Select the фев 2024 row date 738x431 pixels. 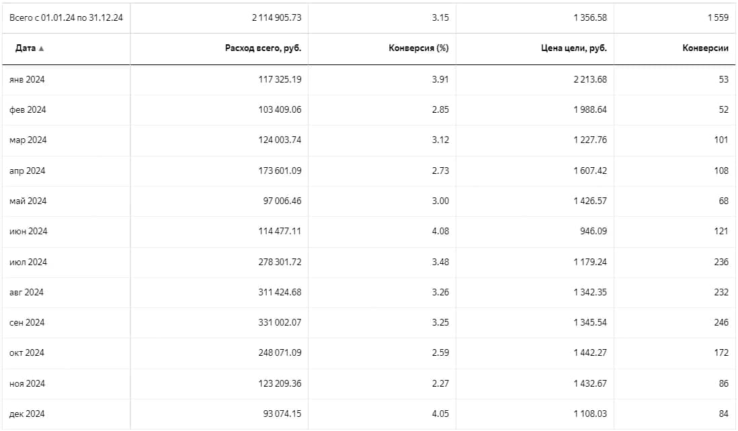28,110
